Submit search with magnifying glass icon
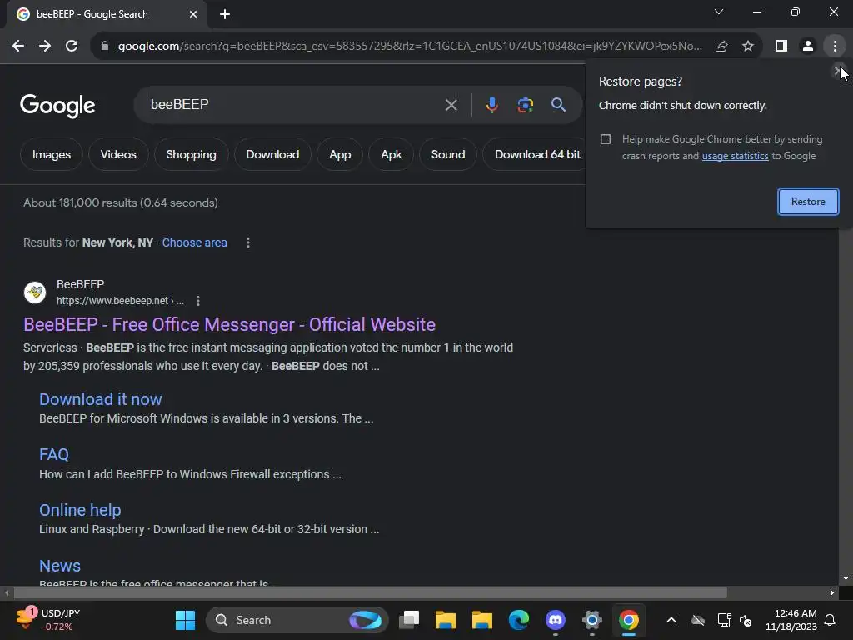 click(x=558, y=104)
